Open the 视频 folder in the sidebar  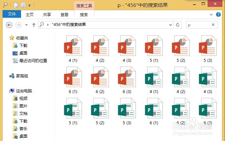coord(20,98)
